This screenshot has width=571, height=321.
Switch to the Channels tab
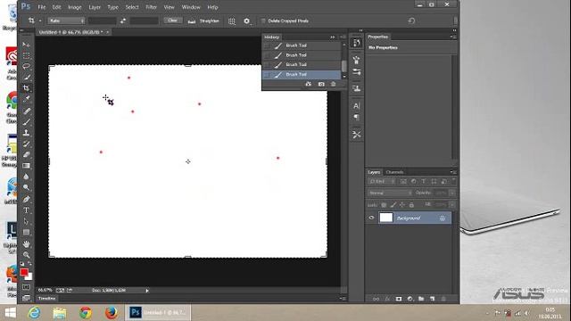click(x=394, y=172)
